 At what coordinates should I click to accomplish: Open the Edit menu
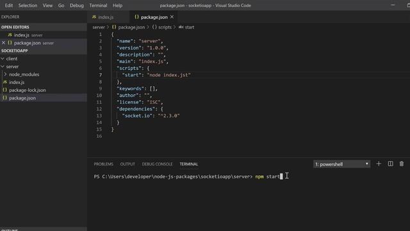[8, 6]
